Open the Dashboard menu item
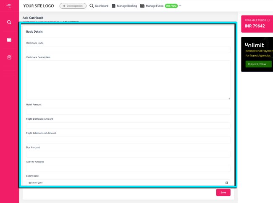The height and width of the screenshot is (203, 273). [x=102, y=6]
